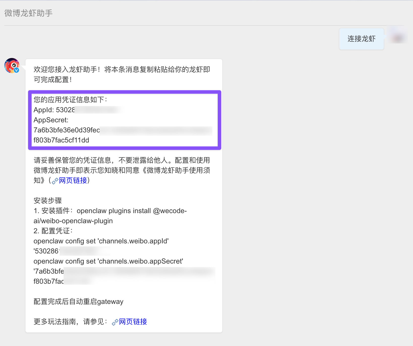Click the Weibo lobster assistant avatar
Screen dimensions: 413x346
click(12, 66)
